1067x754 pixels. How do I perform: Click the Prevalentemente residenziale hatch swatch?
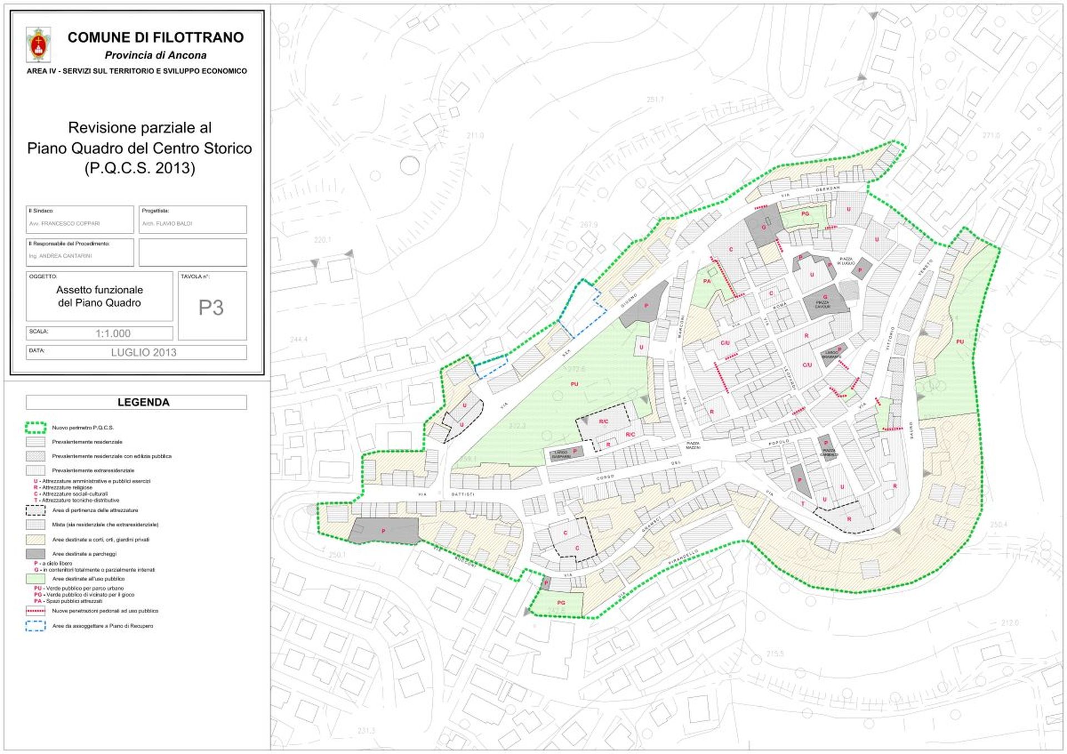pyautogui.click(x=36, y=442)
